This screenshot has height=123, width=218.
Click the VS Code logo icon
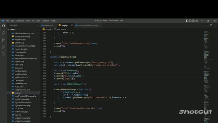3,20
